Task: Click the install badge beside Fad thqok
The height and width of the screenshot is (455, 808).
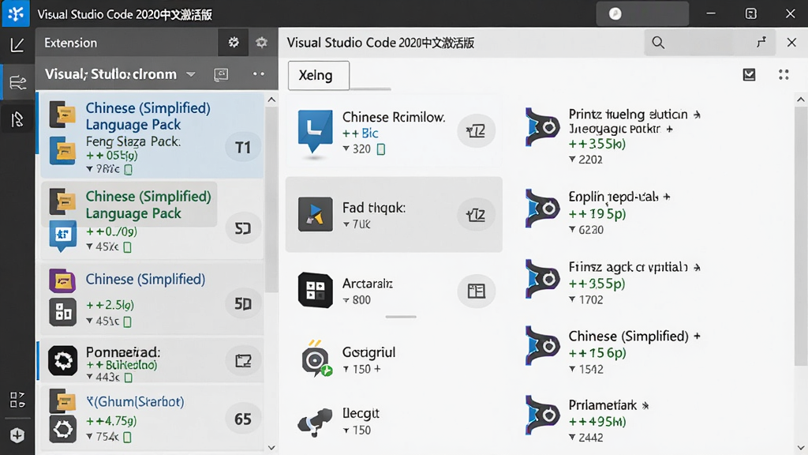Action: (x=476, y=214)
